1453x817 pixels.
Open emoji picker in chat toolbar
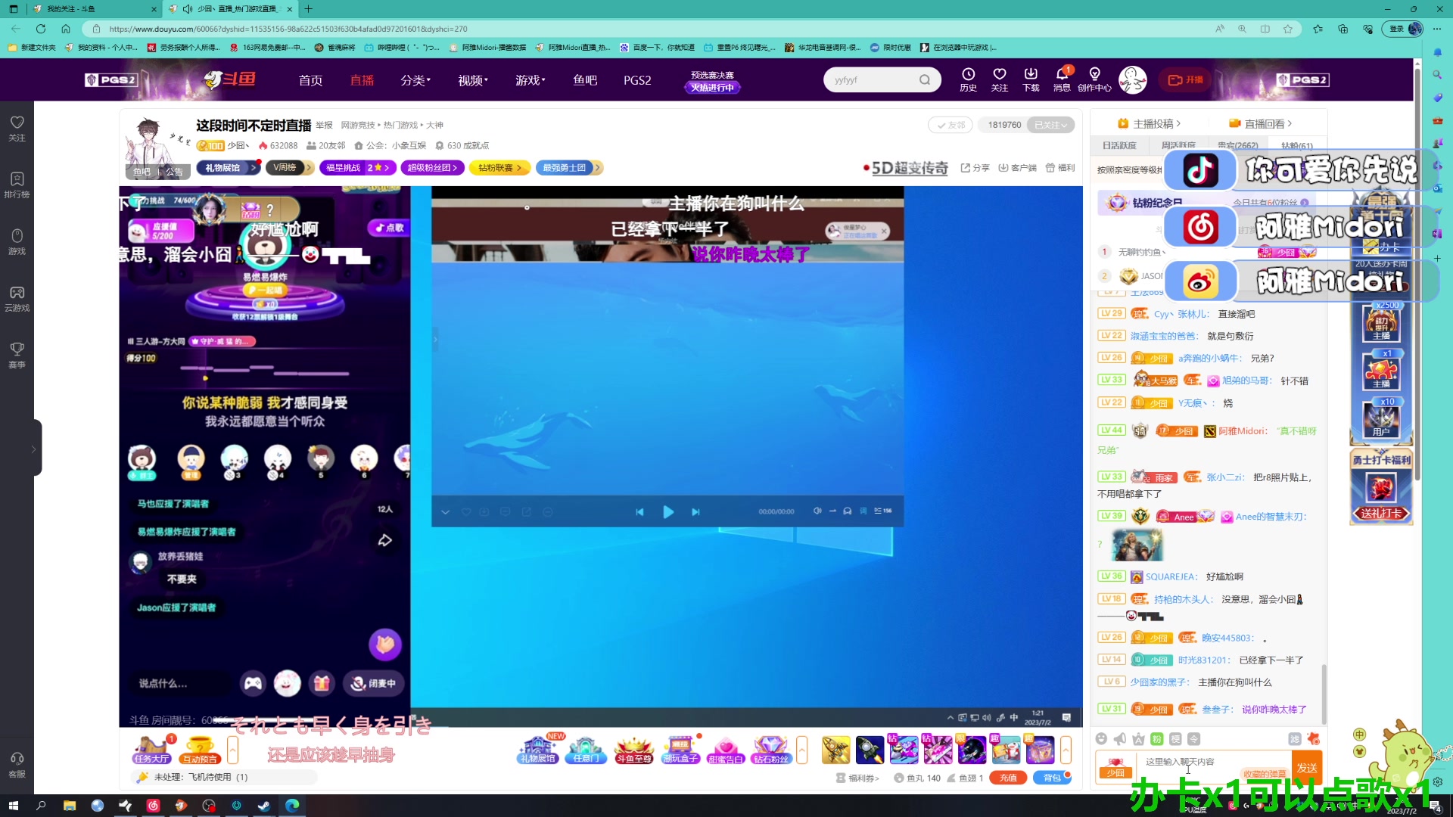(1101, 739)
